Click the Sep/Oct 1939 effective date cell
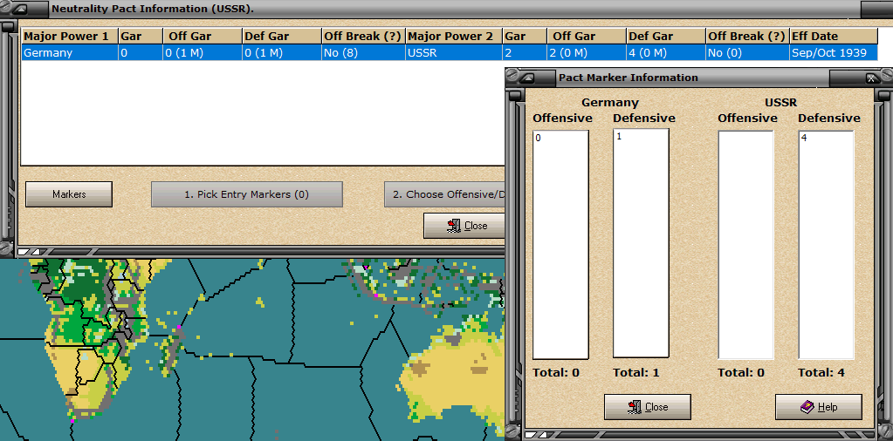This screenshot has height=441, width=893. click(833, 53)
